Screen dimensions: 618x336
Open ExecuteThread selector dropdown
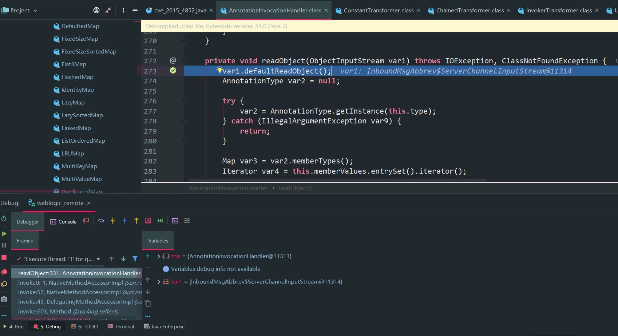(98, 259)
